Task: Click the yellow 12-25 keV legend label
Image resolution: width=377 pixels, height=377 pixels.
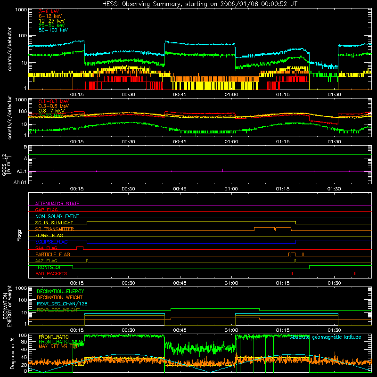Action: [52, 21]
